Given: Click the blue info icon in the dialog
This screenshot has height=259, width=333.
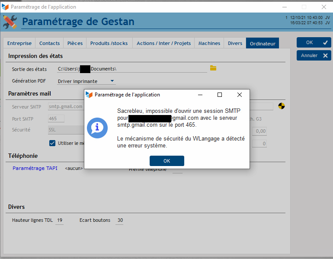Looking at the screenshot, I should [97, 128].
